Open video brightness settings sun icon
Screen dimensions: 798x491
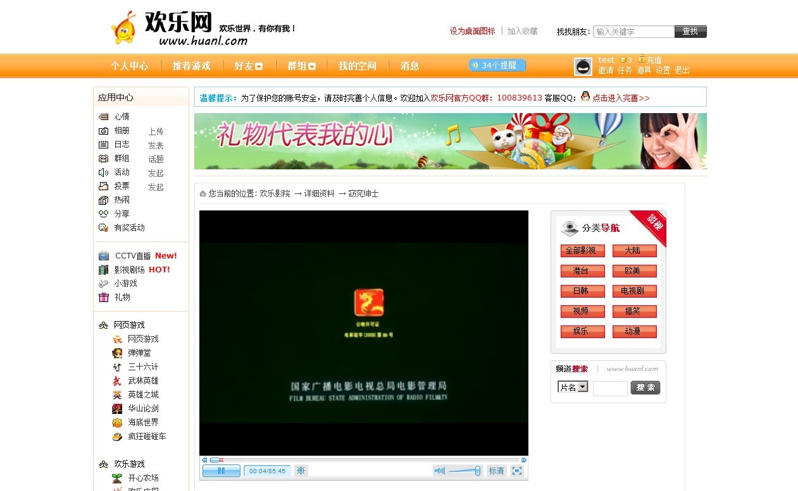301,471
